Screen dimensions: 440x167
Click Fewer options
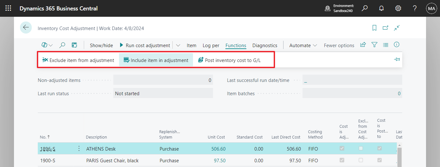point(339,45)
